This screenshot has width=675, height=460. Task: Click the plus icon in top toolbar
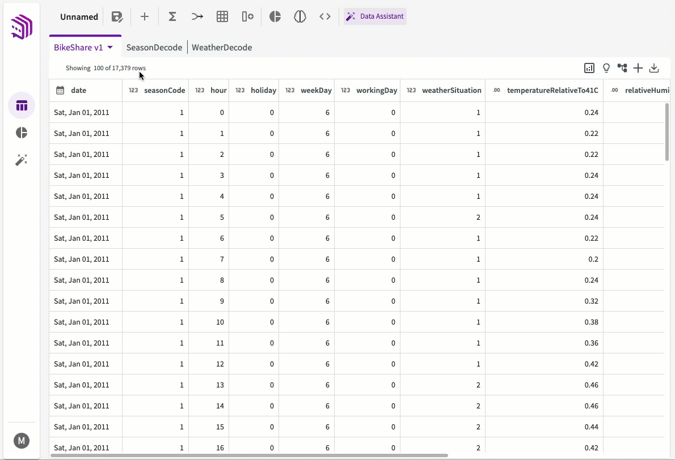(145, 17)
